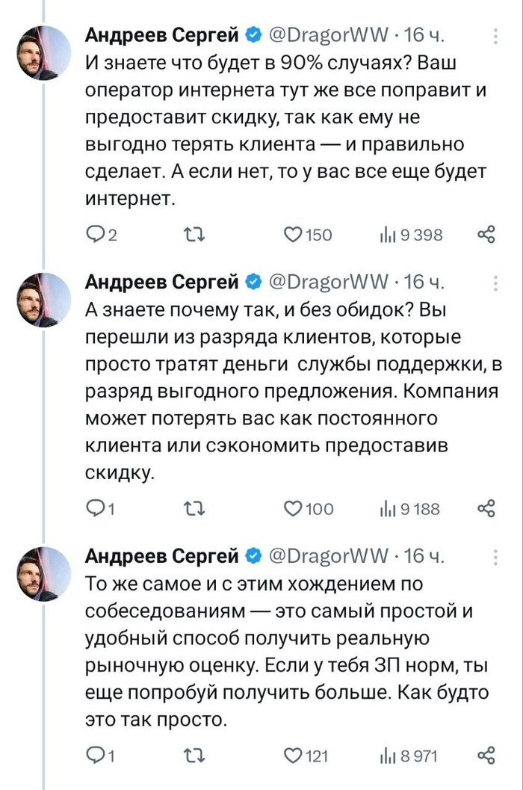This screenshot has width=523, height=790.
Task: Share the second tweet about выгодного предложения
Action: coord(486,509)
